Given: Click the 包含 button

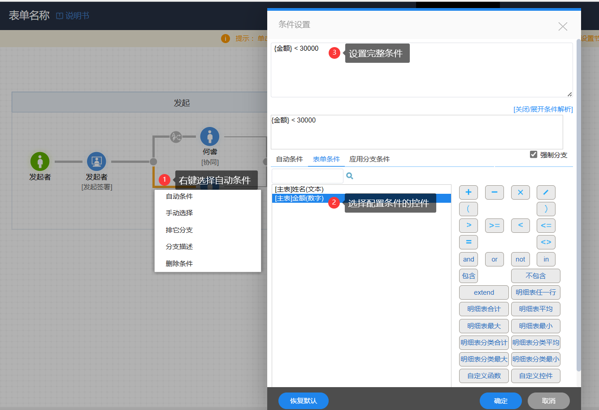Looking at the screenshot, I should (x=469, y=276).
